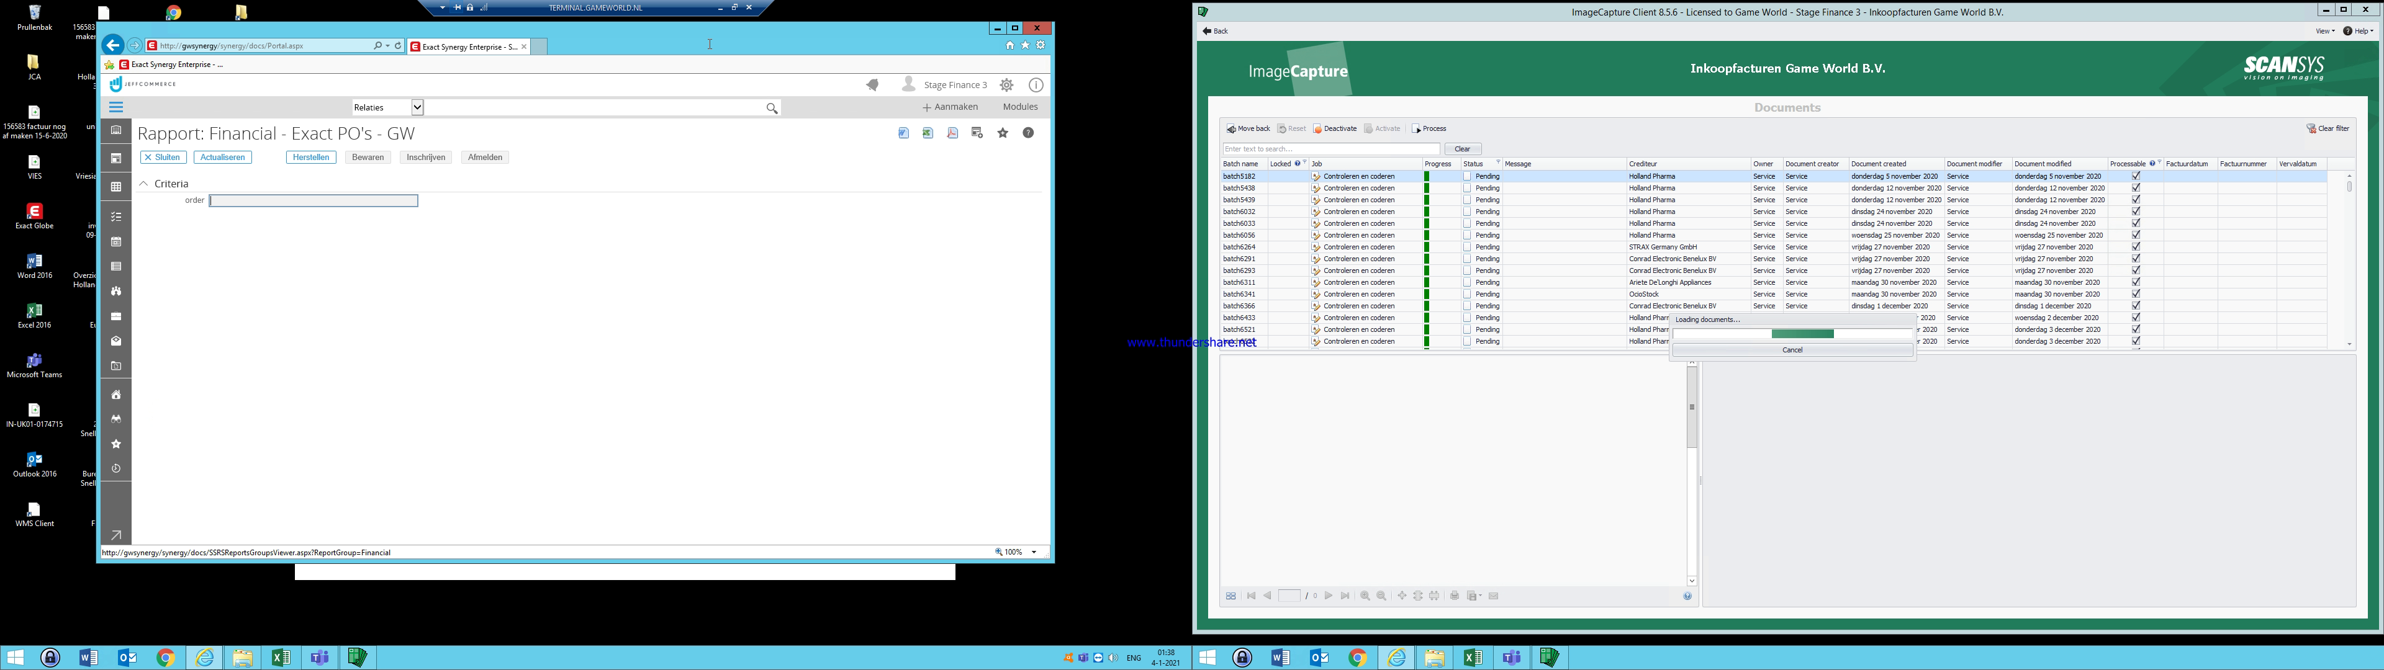Open the Relaties search dropdown
The image size is (2384, 670).
[417, 107]
